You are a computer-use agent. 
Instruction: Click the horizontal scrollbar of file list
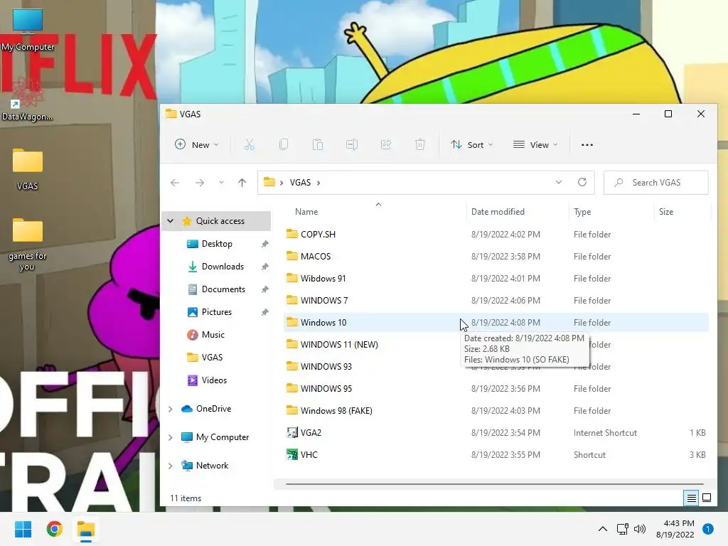(x=495, y=483)
